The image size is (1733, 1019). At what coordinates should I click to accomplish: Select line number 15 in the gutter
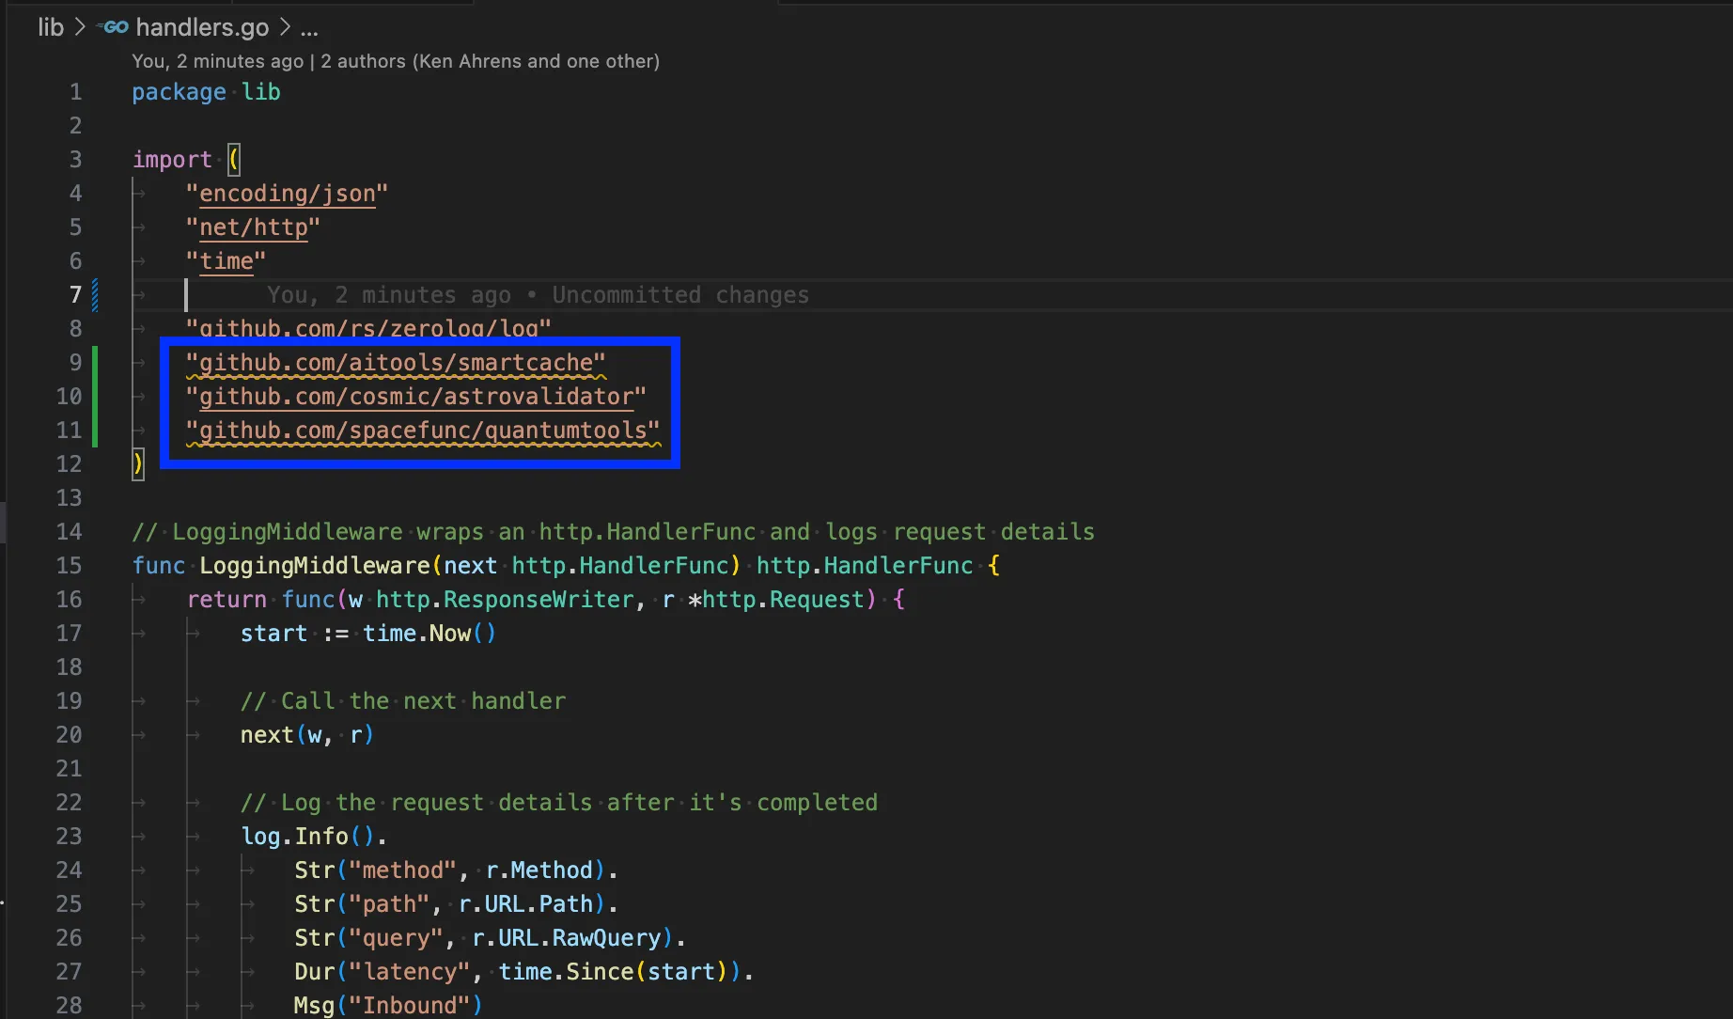(69, 566)
